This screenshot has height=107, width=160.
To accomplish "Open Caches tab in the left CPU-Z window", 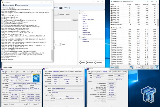I will coord(8,72).
